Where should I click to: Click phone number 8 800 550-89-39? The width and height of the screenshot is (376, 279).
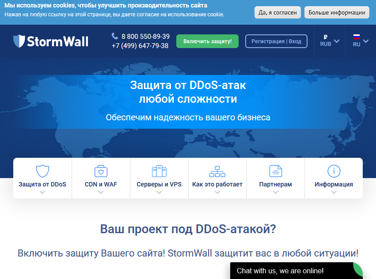coord(145,37)
